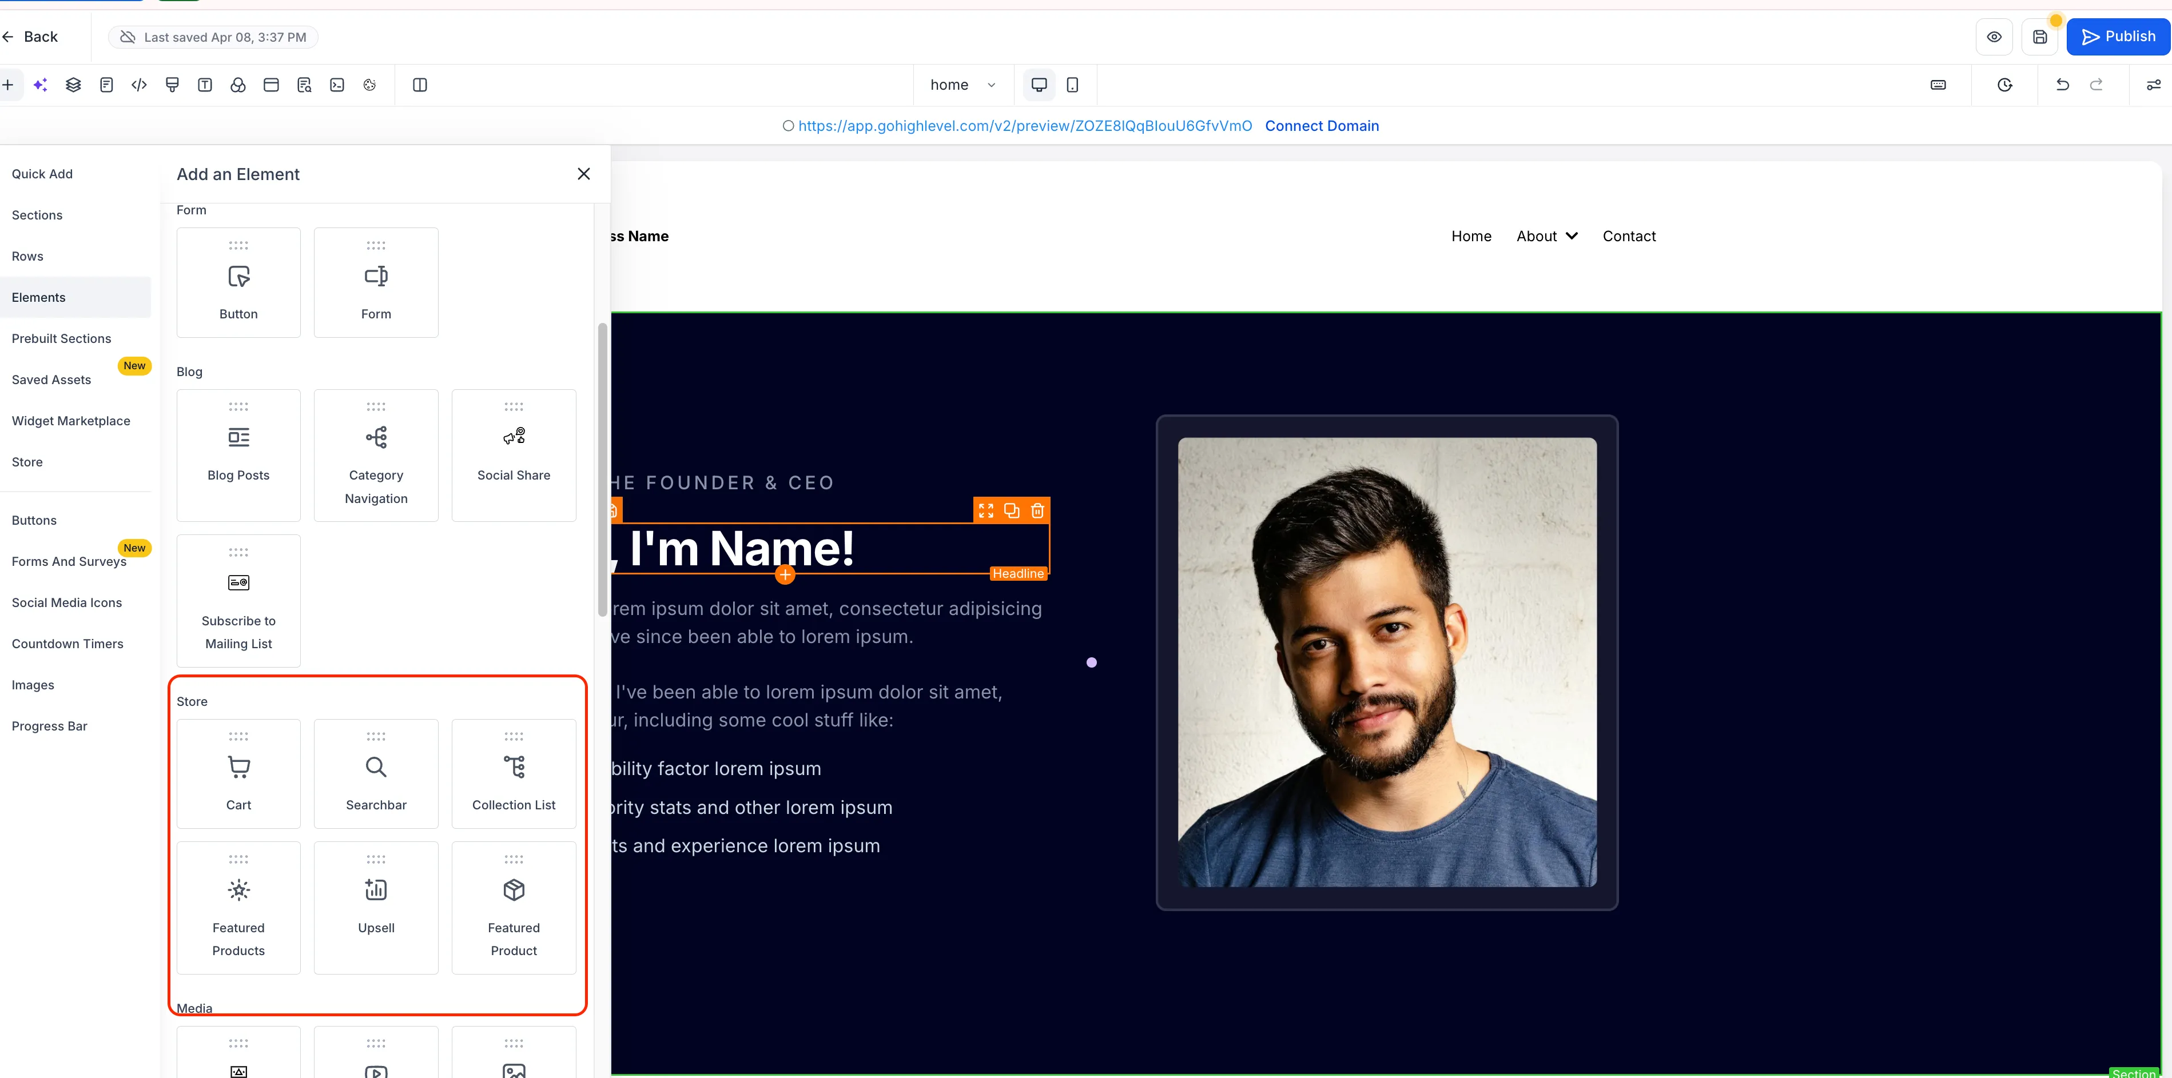Switch to the Prebuilt Sections tab
The image size is (2172, 1078).
(62, 338)
